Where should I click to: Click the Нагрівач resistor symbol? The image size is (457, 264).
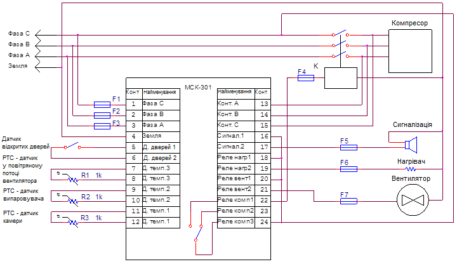click(411, 169)
